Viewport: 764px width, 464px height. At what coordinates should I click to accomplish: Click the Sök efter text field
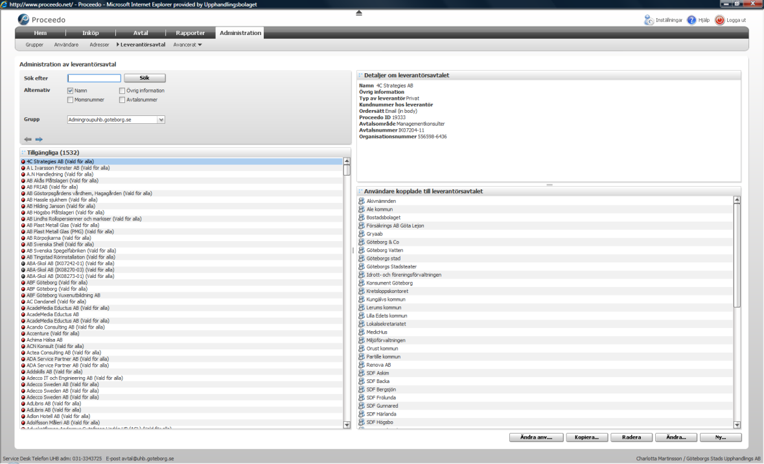pos(94,78)
